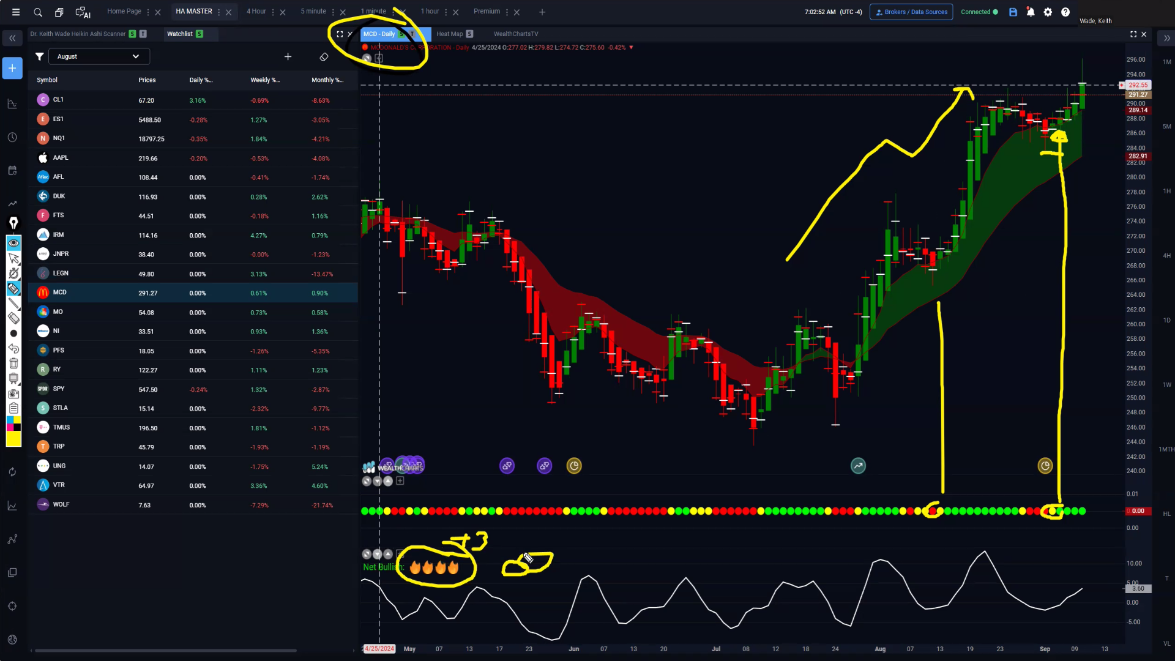The image size is (1175, 661).
Task: Toggle the S link badge on Heat Map tab
Action: tap(469, 34)
